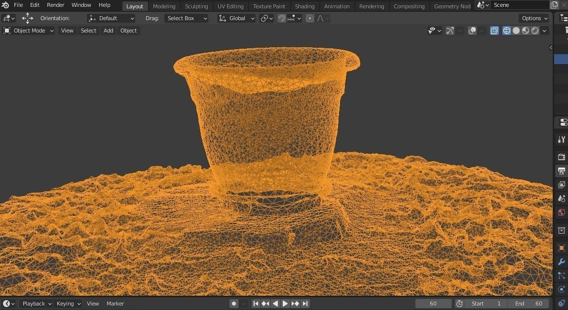Image resolution: width=568 pixels, height=310 pixels.
Task: Open the Particles properties tab icon
Action: coord(562,276)
